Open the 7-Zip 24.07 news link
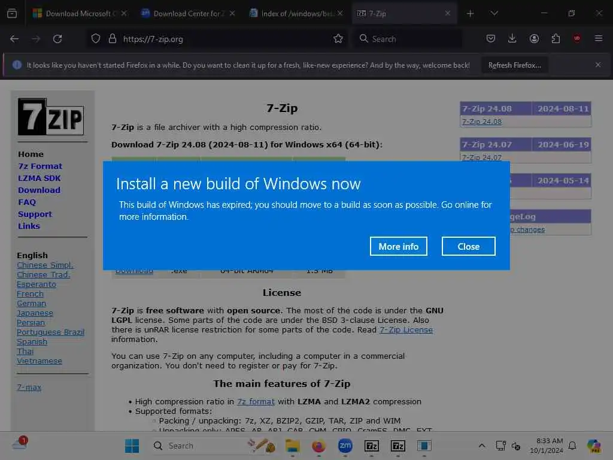This screenshot has height=460, width=613. [x=482, y=158]
